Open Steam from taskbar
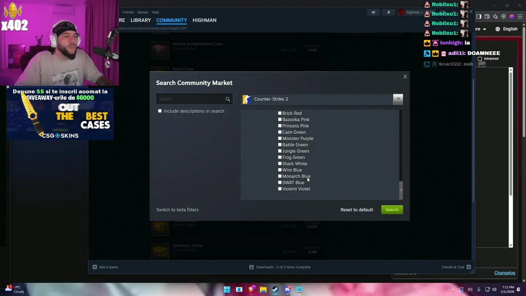The width and height of the screenshot is (526, 296). tap(275, 289)
